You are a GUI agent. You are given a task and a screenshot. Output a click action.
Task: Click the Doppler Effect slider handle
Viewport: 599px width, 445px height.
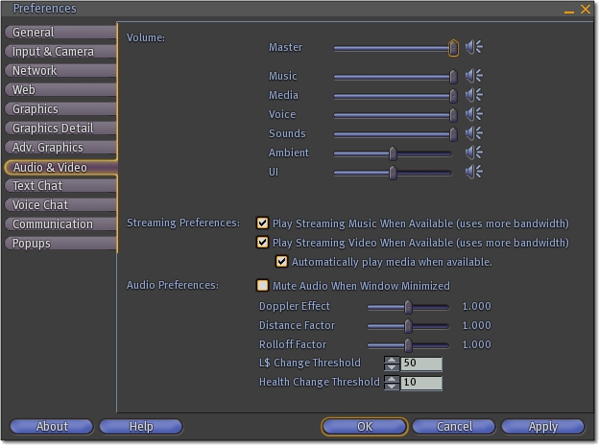tap(408, 307)
